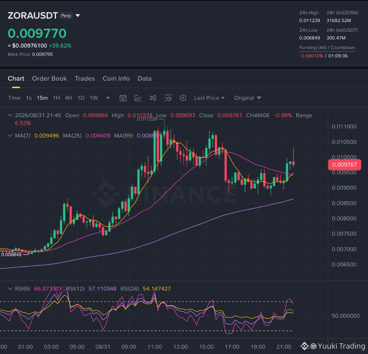Screen dimensions: 368x354
Task: Select the 15m interval
Action: coord(42,98)
